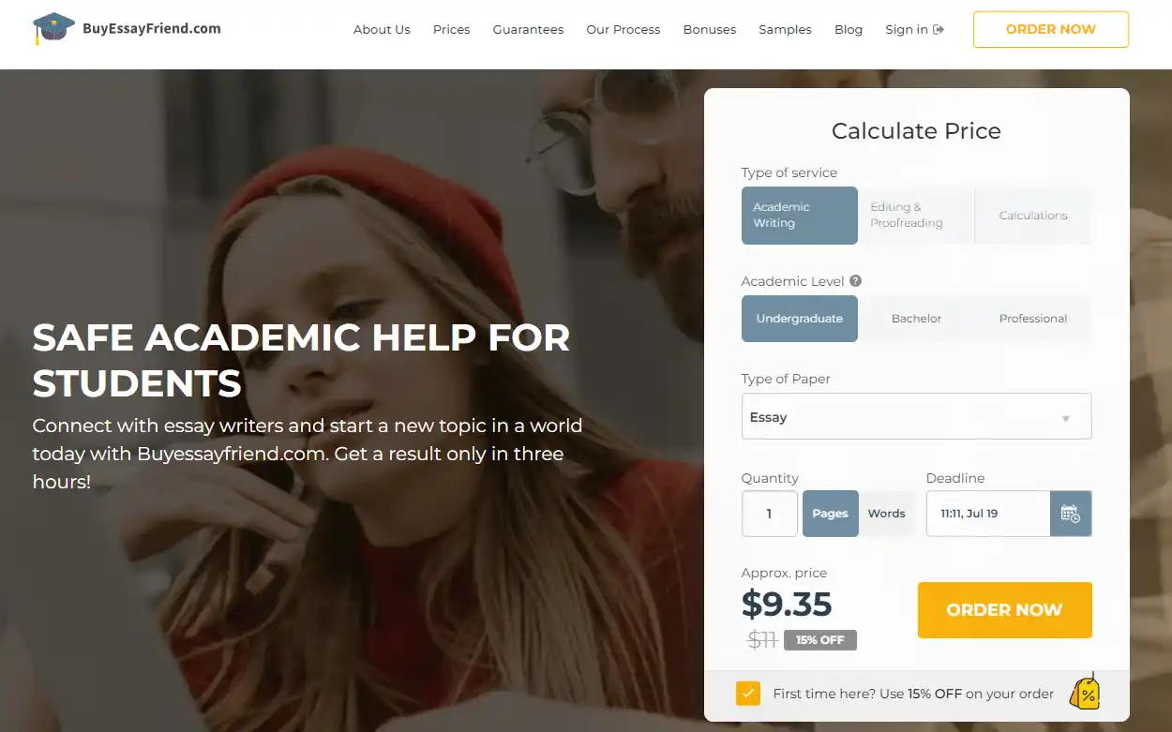Viewport: 1172px width, 732px height.
Task: Select Pages quantity unit
Action: point(831,514)
